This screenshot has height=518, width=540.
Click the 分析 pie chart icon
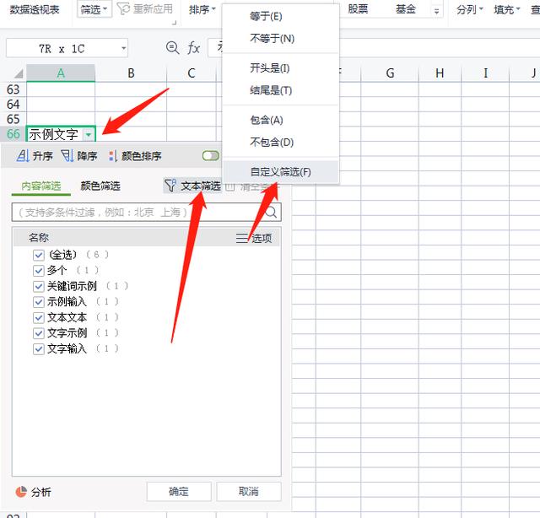pos(21,492)
